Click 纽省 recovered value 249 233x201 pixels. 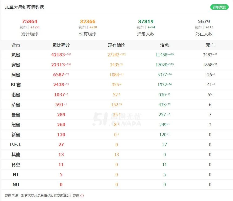(x=163, y=125)
